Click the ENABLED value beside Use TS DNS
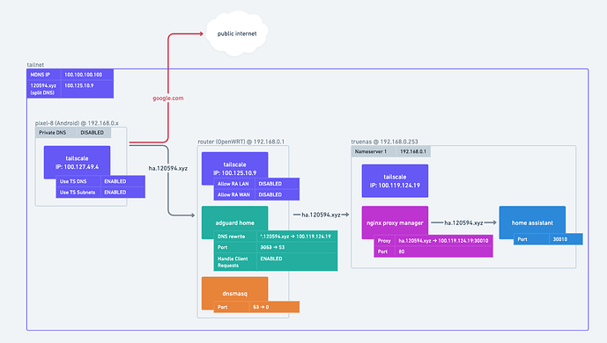This screenshot has width=607, height=343. [x=122, y=181]
